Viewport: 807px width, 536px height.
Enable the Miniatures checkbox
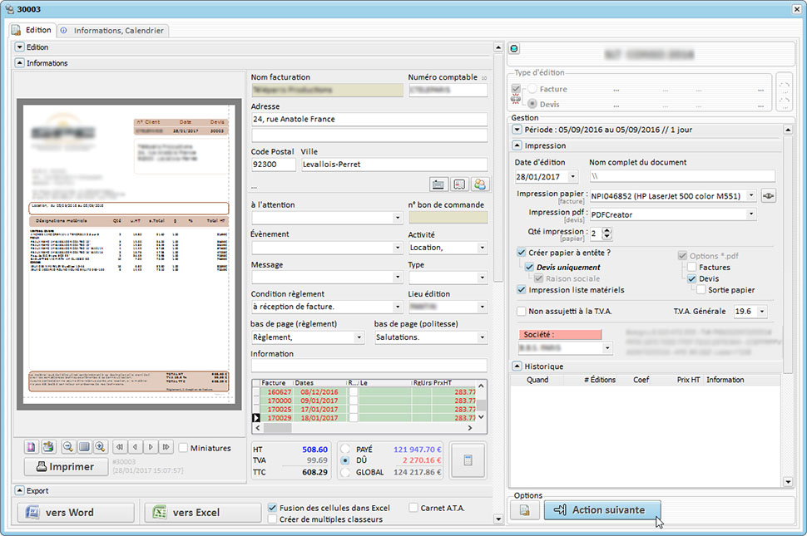tap(184, 448)
